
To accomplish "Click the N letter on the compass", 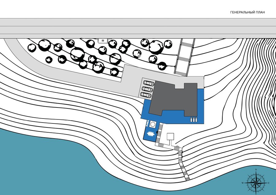I will pos(256,170).
